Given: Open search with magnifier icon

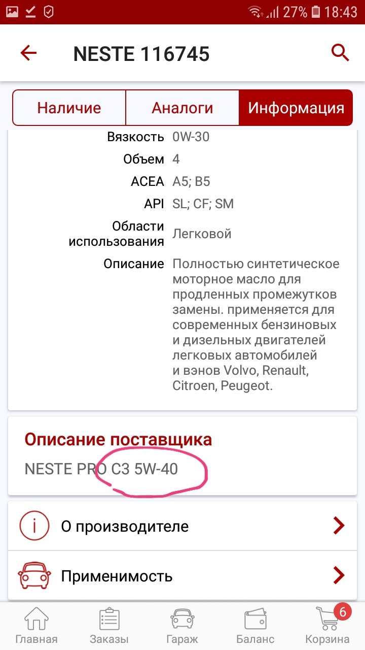Looking at the screenshot, I should pyautogui.click(x=340, y=52).
